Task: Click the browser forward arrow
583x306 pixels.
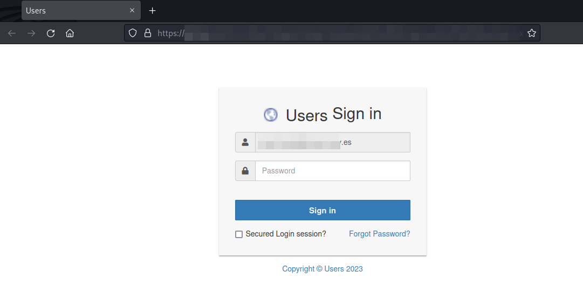Action: [x=31, y=33]
